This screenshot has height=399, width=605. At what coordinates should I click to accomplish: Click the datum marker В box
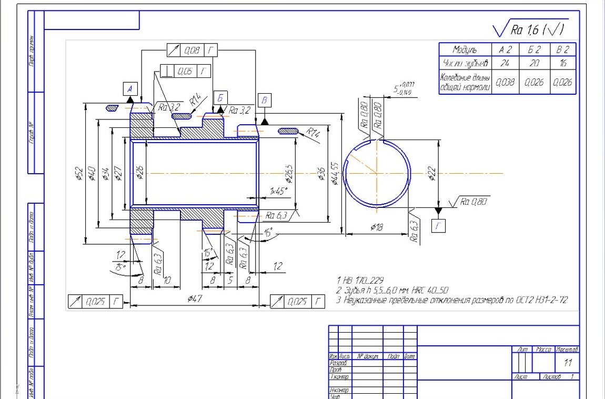pos(264,101)
